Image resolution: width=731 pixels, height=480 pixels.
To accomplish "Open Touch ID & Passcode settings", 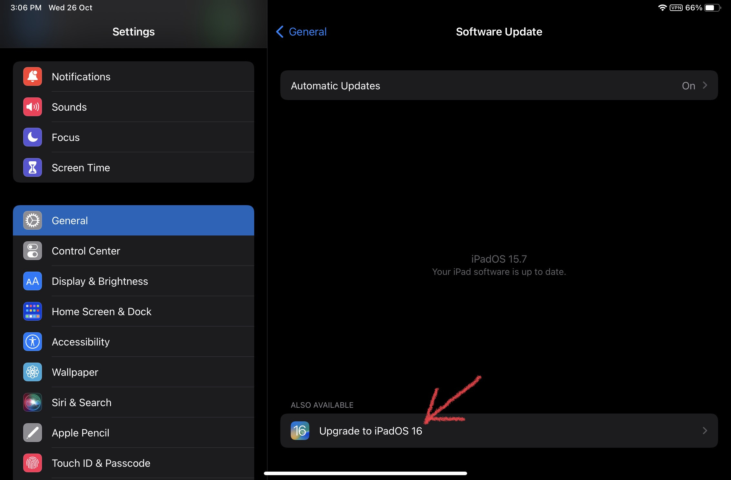I will click(x=134, y=463).
